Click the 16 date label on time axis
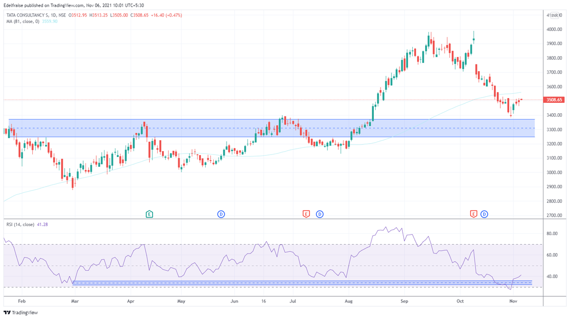This screenshot has height=319, width=570. (264, 301)
